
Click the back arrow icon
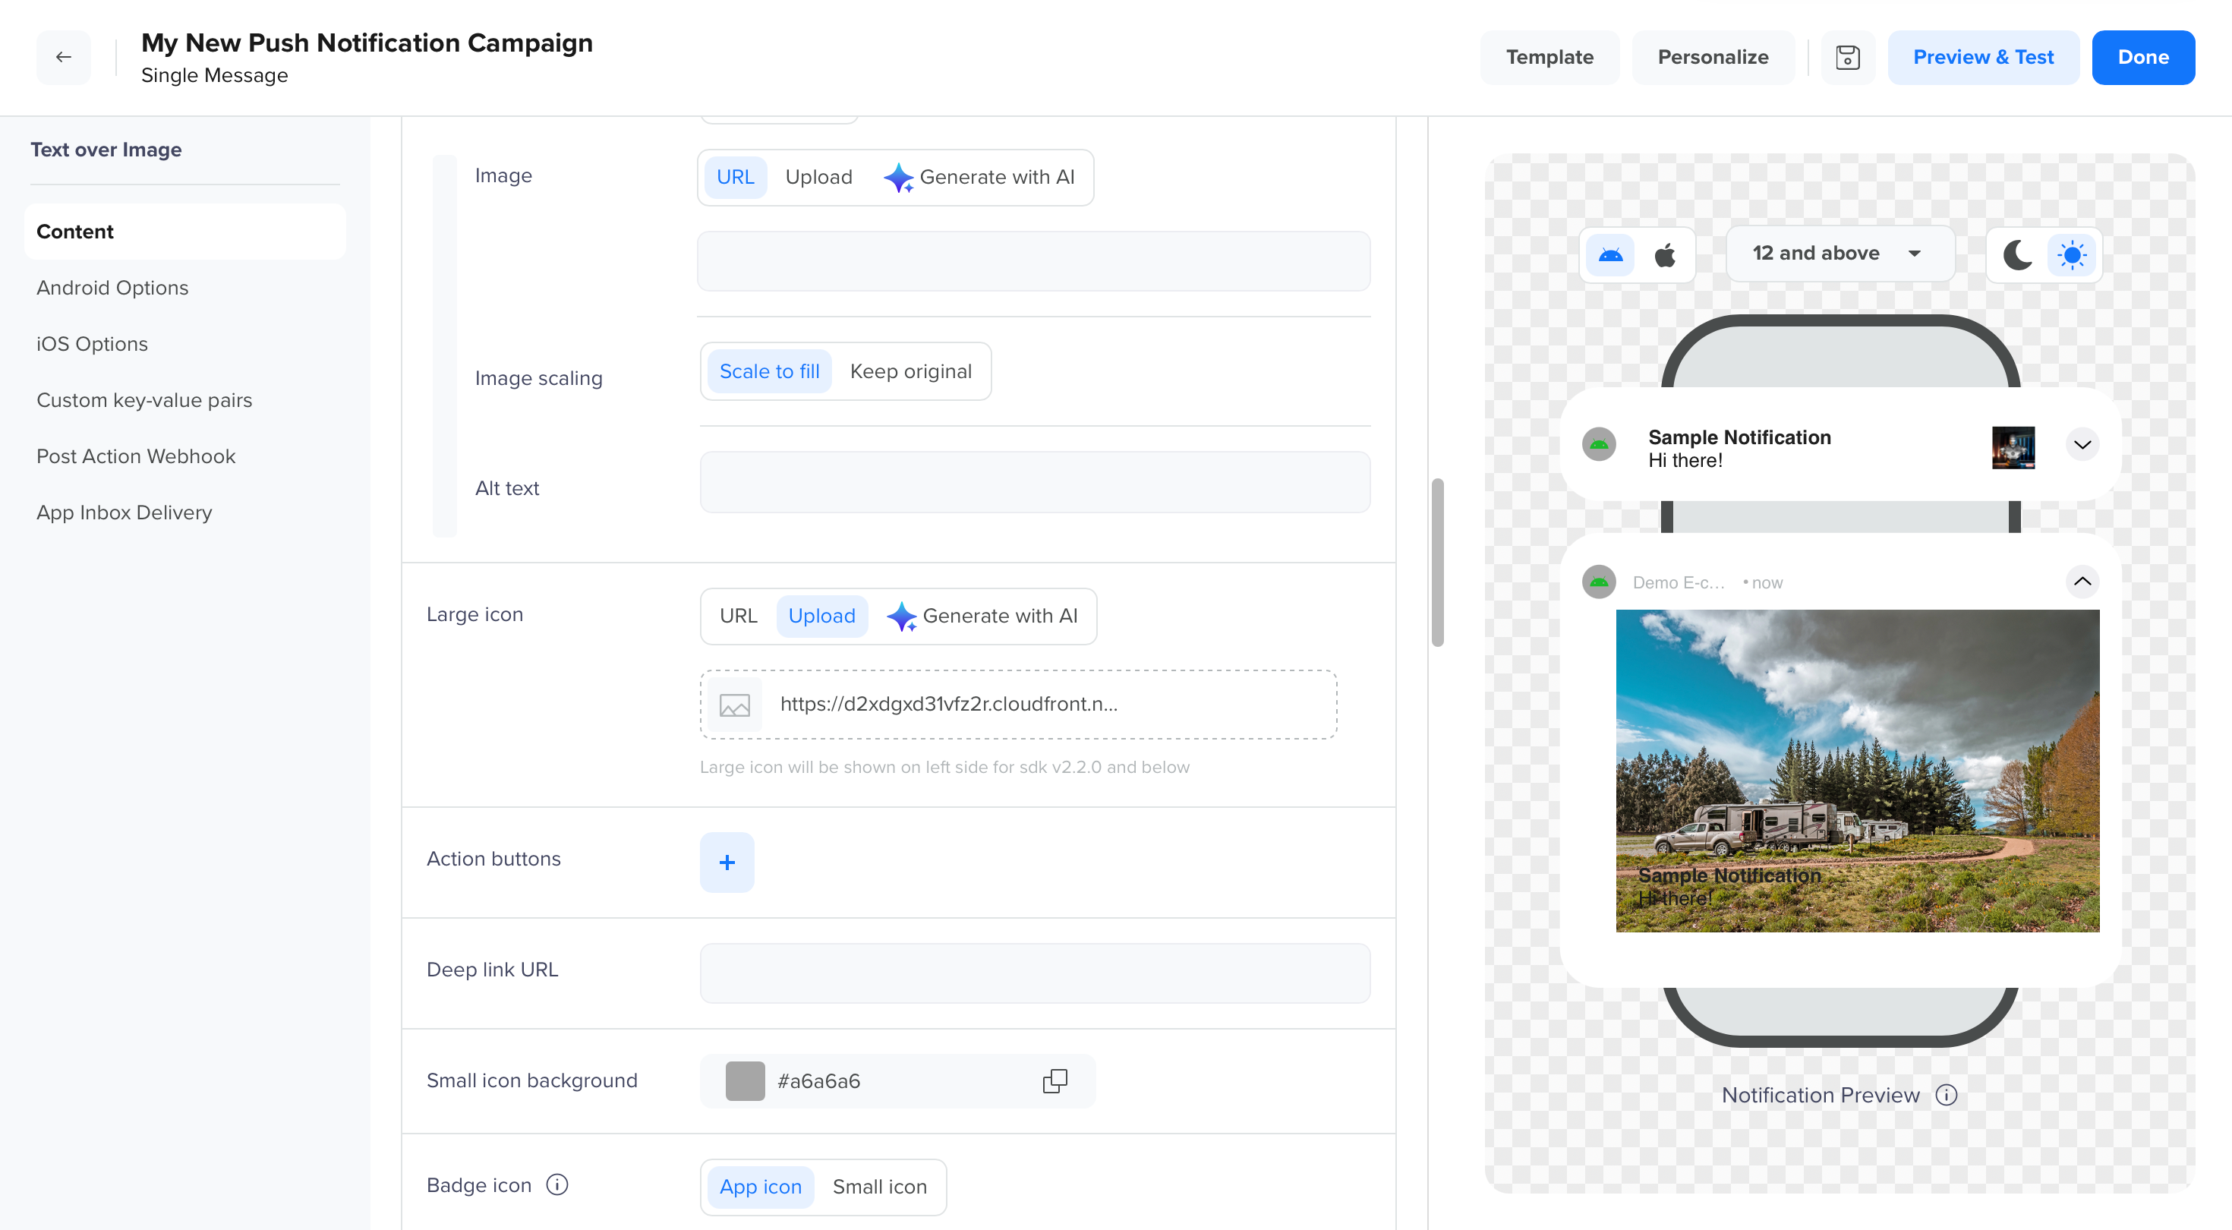(63, 57)
